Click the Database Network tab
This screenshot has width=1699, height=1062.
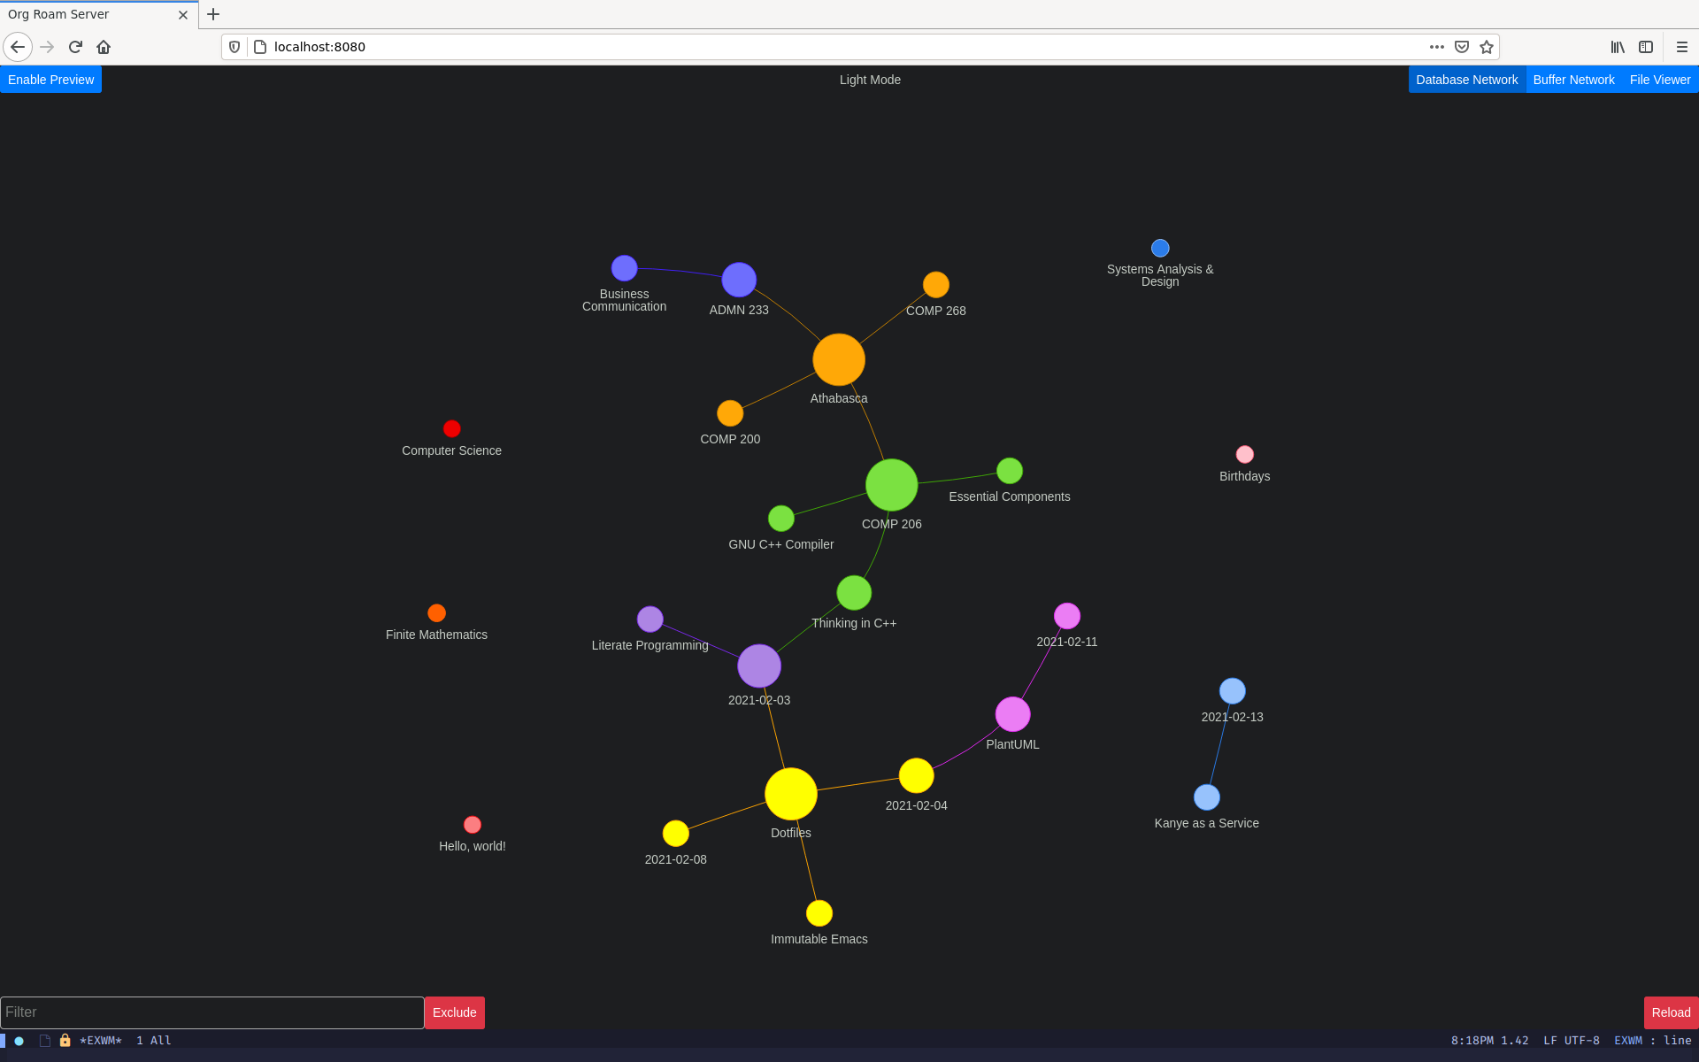click(1466, 80)
